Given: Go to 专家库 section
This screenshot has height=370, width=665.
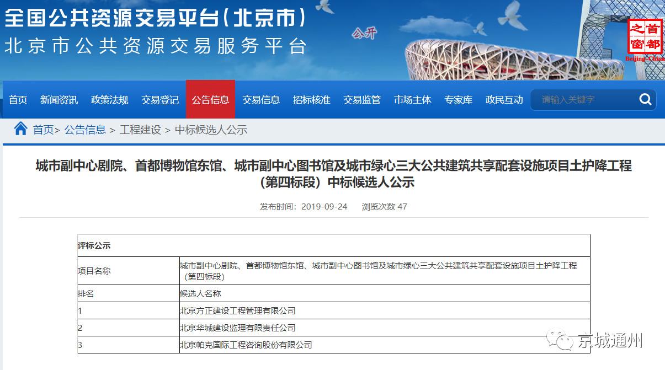Looking at the screenshot, I should click(459, 100).
